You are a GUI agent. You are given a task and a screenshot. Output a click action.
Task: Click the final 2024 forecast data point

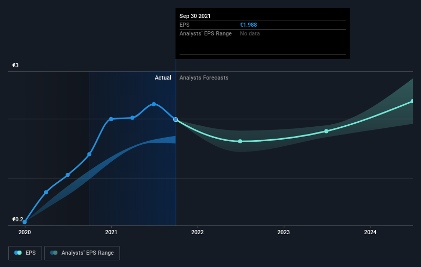point(412,101)
